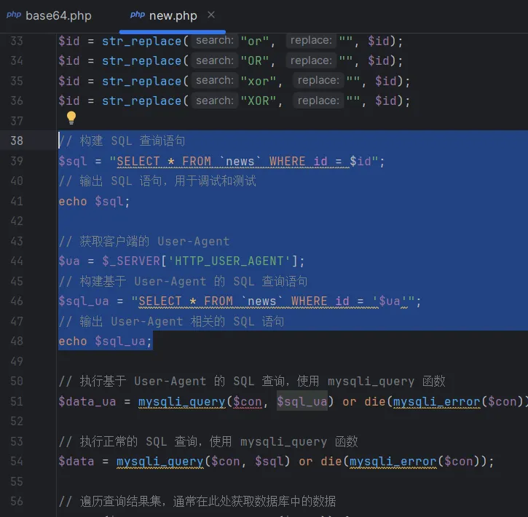Click the SELECT query string on line 39

point(246,161)
